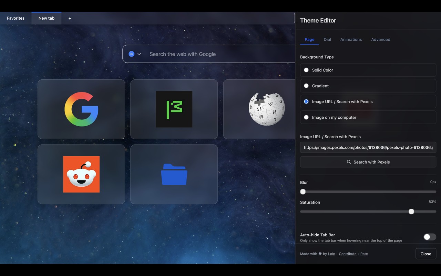Open the blue folder dial tile

(x=174, y=174)
